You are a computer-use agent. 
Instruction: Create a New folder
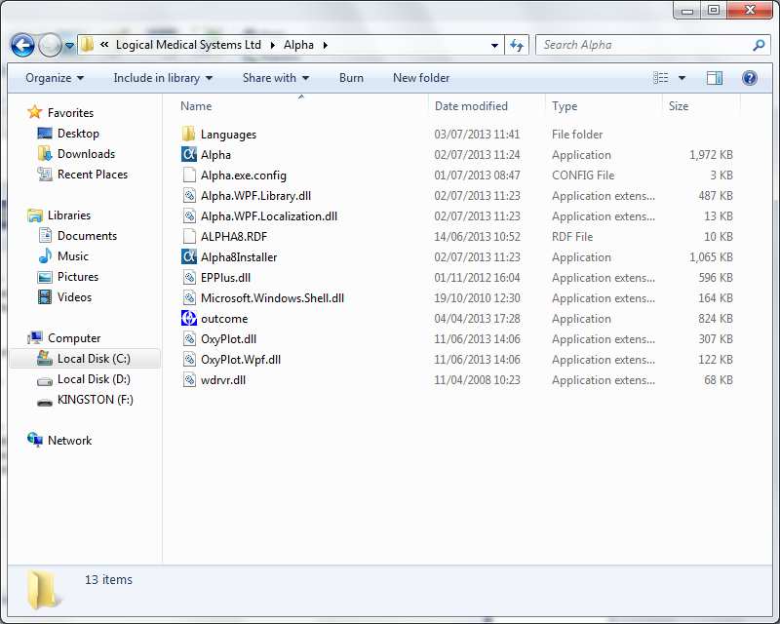421,78
